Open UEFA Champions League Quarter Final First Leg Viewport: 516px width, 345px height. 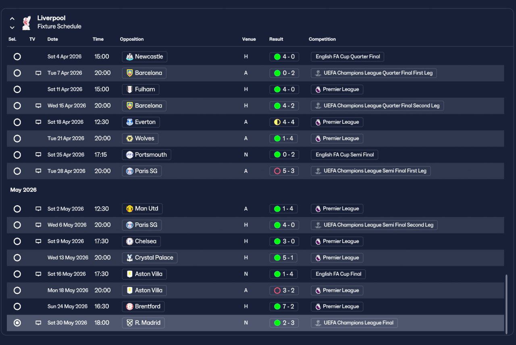coord(374,73)
